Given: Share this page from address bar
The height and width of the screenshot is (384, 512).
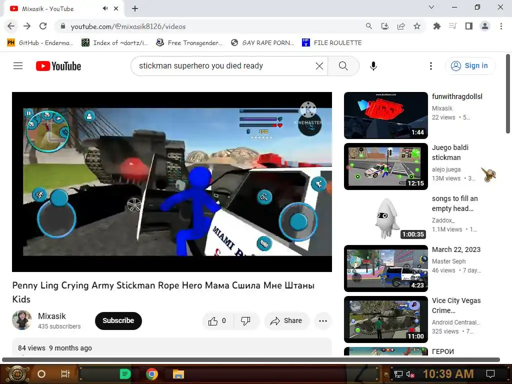Looking at the screenshot, I should 401,26.
